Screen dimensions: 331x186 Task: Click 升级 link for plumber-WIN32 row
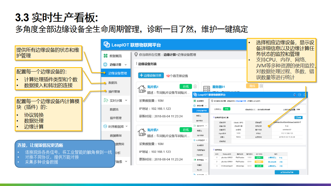click(281, 158)
